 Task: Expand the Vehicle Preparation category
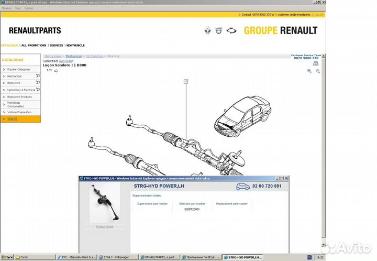pyautogui.click(x=20, y=112)
